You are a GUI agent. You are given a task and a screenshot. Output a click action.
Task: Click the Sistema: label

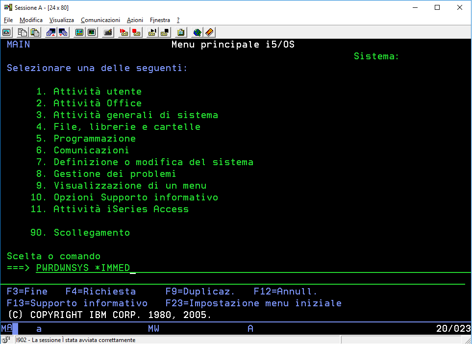[376, 56]
